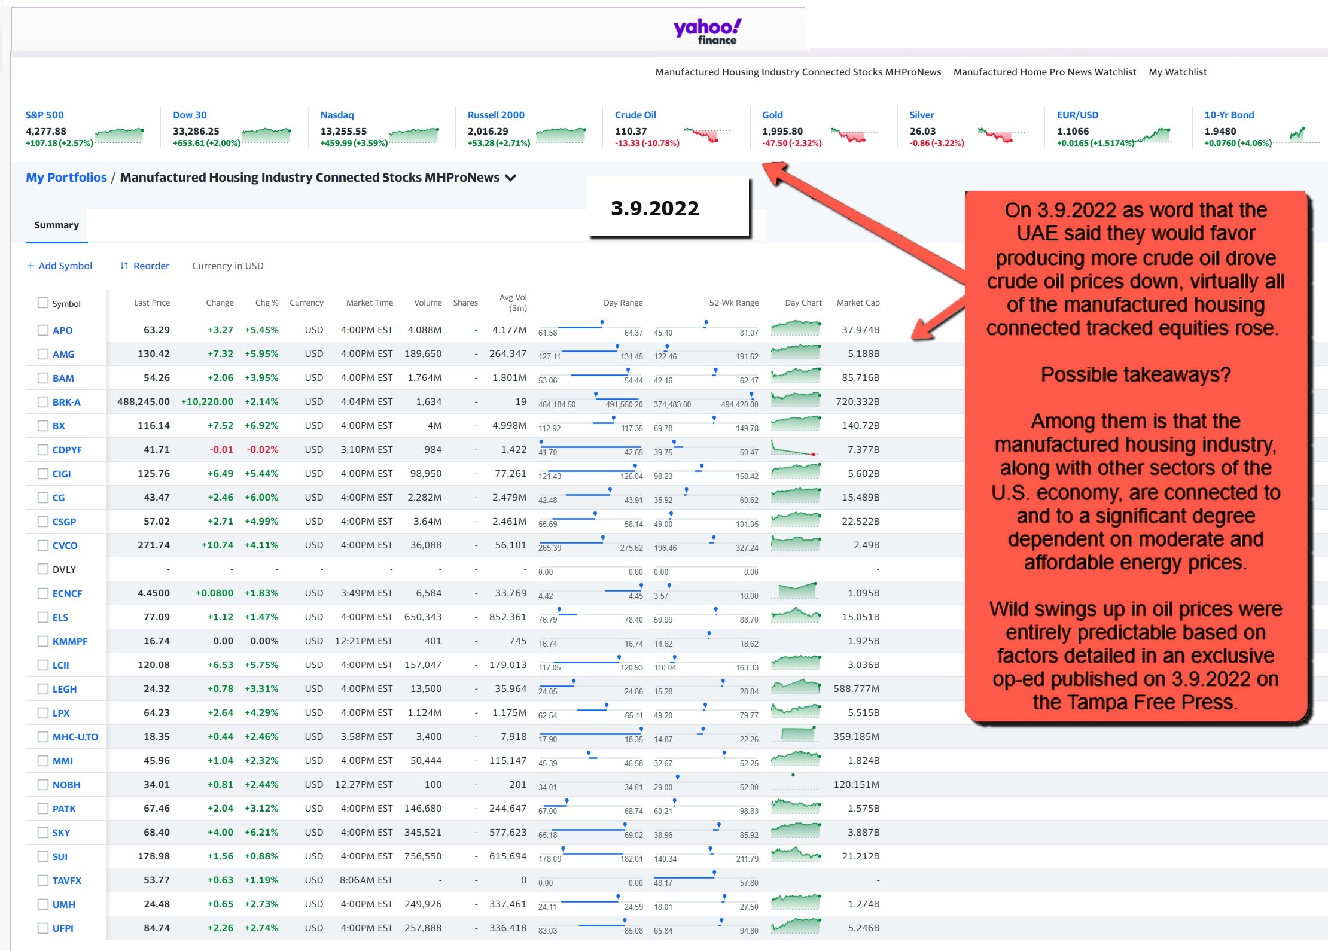Check the DVLY row checkbox
The image size is (1328, 951).
[42, 569]
